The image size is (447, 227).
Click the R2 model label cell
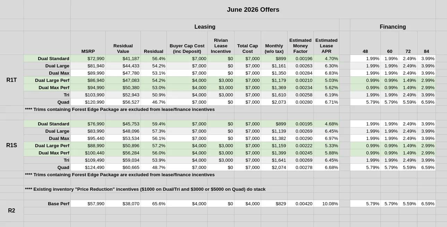pyautogui.click(x=12, y=211)
